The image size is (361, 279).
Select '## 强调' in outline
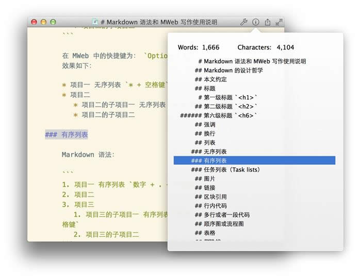pos(205,125)
